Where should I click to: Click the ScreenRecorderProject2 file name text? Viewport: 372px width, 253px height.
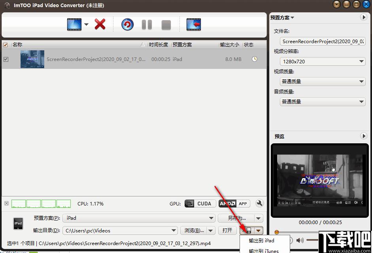coord(96,59)
